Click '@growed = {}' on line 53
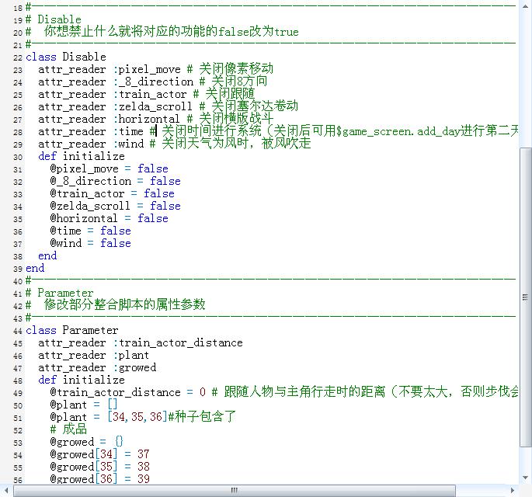 87,442
